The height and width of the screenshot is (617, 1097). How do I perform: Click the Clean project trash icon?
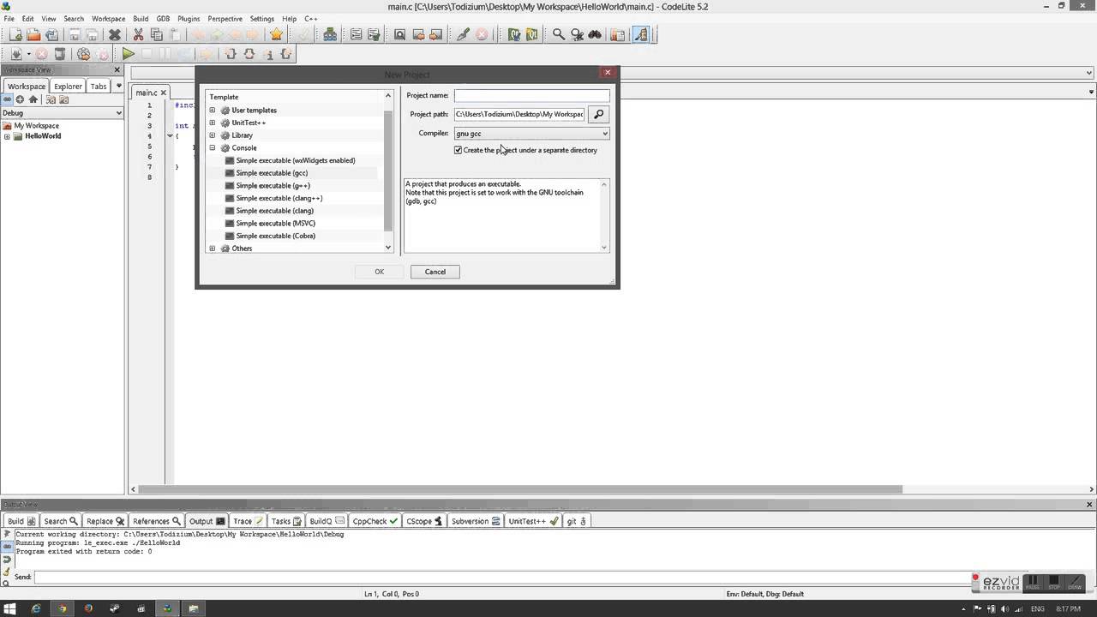[x=60, y=54]
